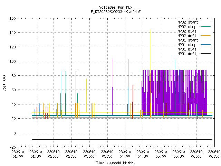221x166 pixels.
Task: Select the 'NPD2 stop' legend label
Action: pos(187,27)
